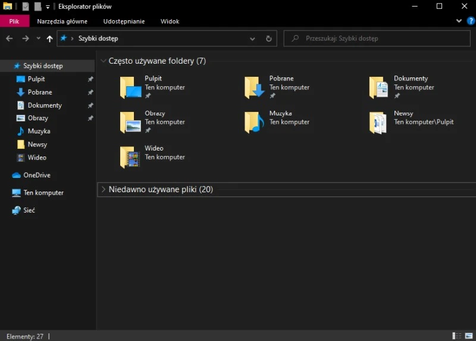Click the File Explorer title bar icon
The width and height of the screenshot is (476, 341).
[x=7, y=6]
